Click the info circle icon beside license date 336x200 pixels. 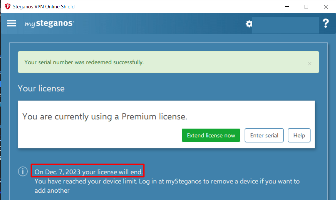pyautogui.click(x=23, y=172)
